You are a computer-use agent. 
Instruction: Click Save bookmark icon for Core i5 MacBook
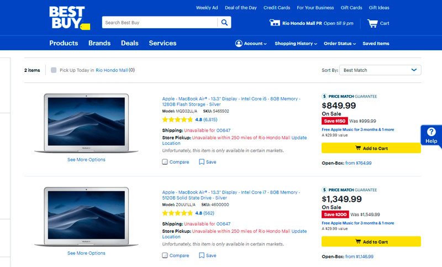pyautogui.click(x=202, y=162)
